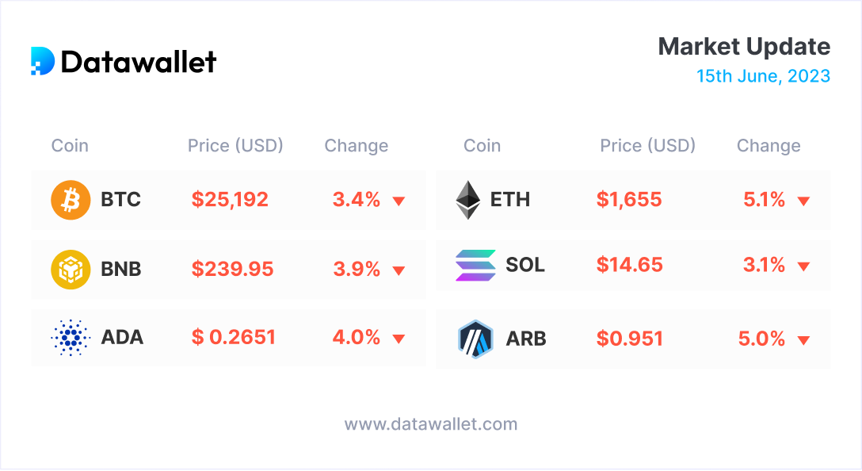
Task: Click the BTC price $25,192
Action: pyautogui.click(x=230, y=200)
